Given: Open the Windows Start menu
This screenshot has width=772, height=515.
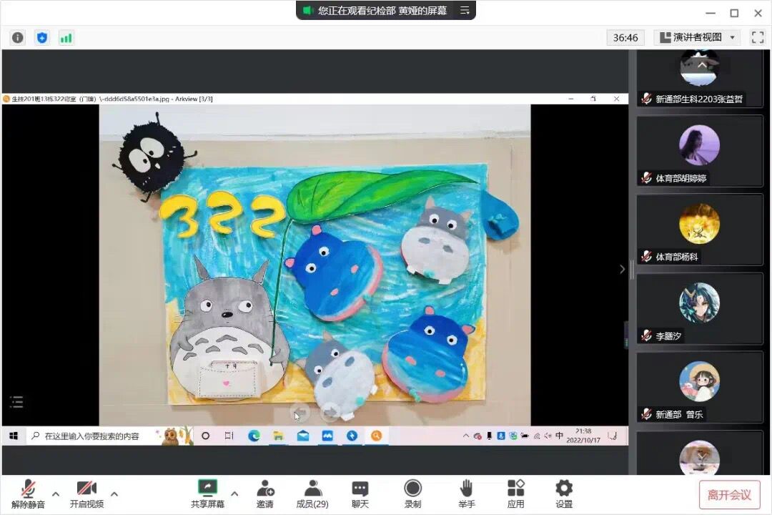Looking at the screenshot, I should 14,436.
